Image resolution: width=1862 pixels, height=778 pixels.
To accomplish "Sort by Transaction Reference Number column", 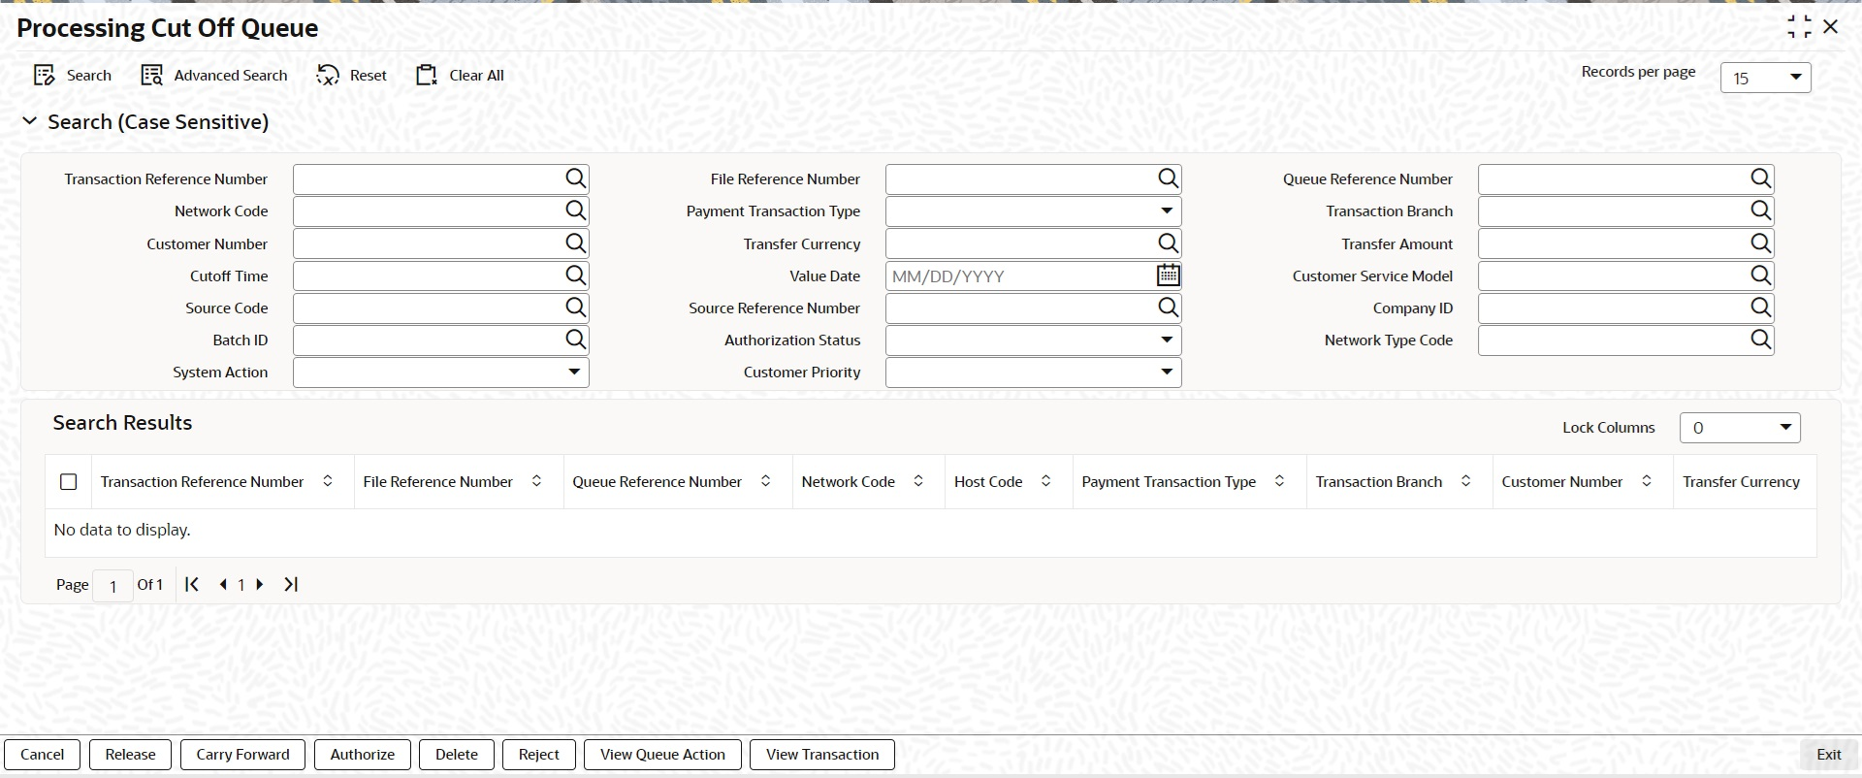I will click(328, 481).
